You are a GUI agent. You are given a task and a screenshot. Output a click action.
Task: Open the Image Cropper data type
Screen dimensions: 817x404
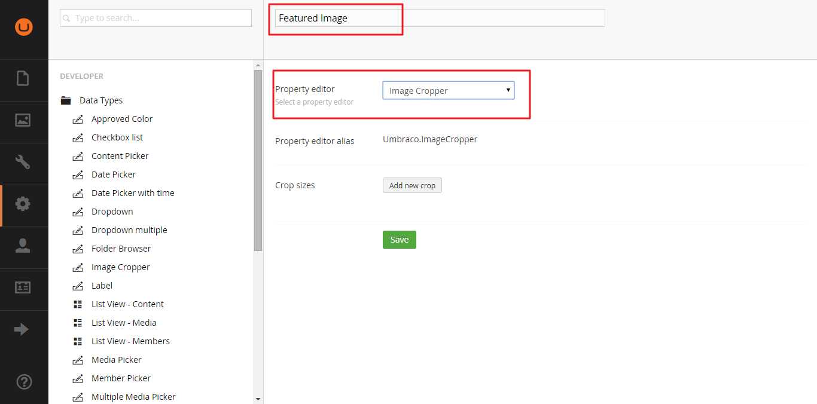(x=121, y=267)
